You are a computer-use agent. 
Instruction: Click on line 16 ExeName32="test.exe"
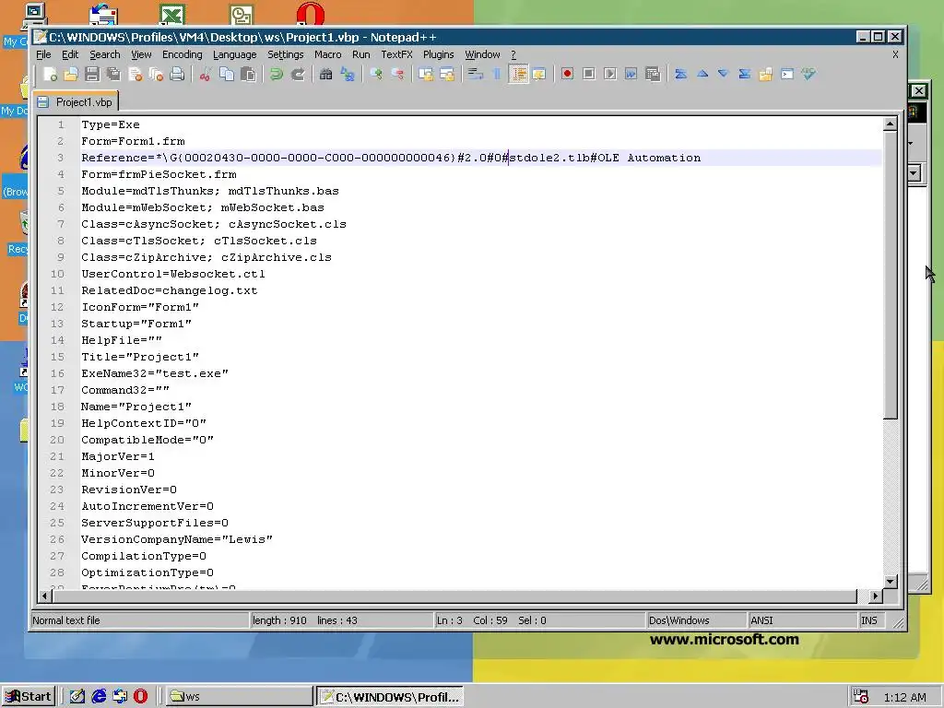click(155, 373)
